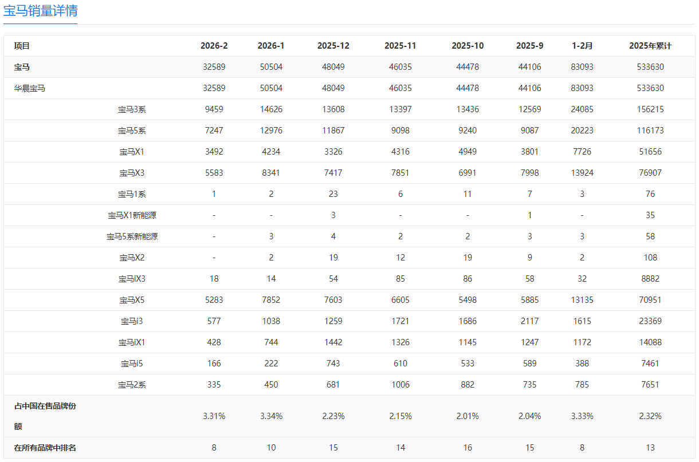The image size is (699, 462).
Task: Click the 1-2月 column header
Action: click(582, 46)
